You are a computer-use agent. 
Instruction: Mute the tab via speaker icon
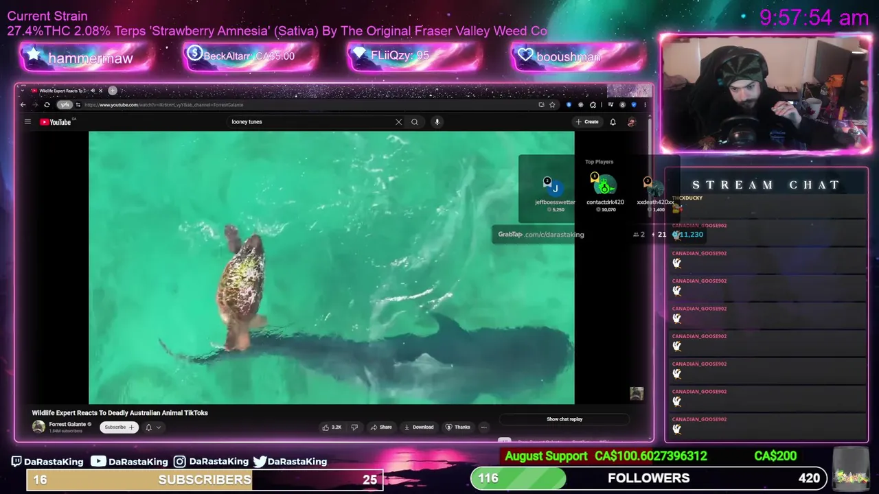(x=92, y=91)
